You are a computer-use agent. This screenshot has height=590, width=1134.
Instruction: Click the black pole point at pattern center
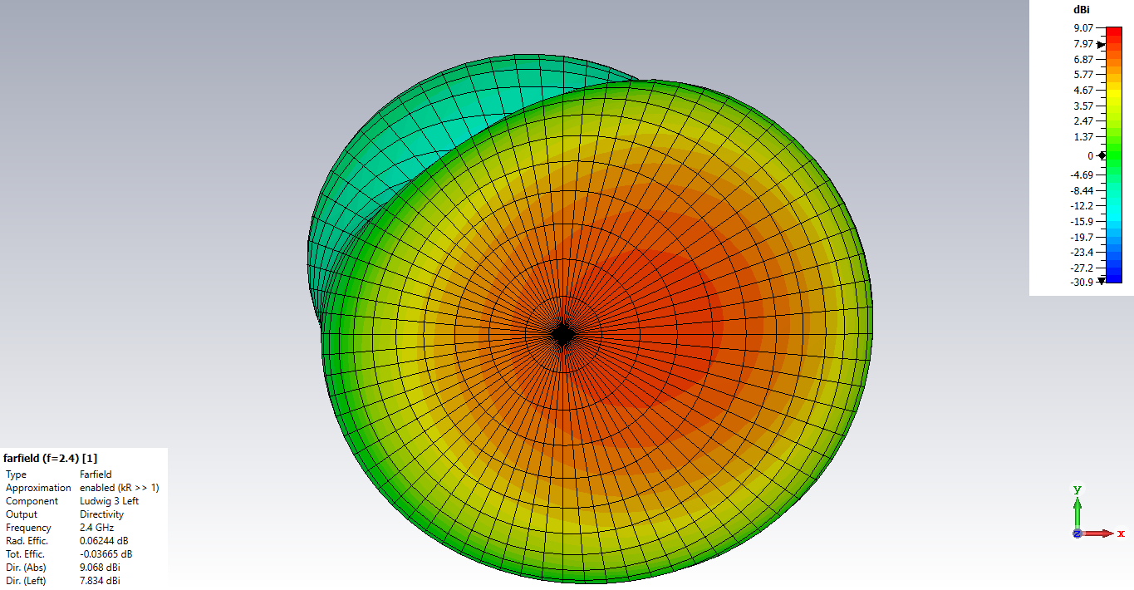562,335
